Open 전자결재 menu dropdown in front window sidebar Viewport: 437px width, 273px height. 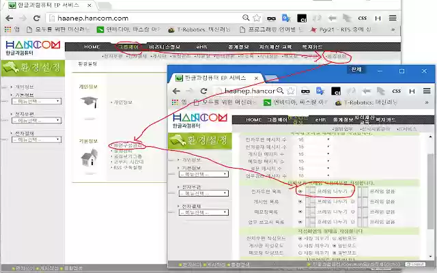tap(203, 212)
